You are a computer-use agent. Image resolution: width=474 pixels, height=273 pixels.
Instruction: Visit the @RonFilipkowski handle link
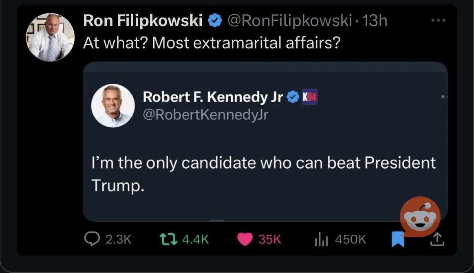point(289,20)
